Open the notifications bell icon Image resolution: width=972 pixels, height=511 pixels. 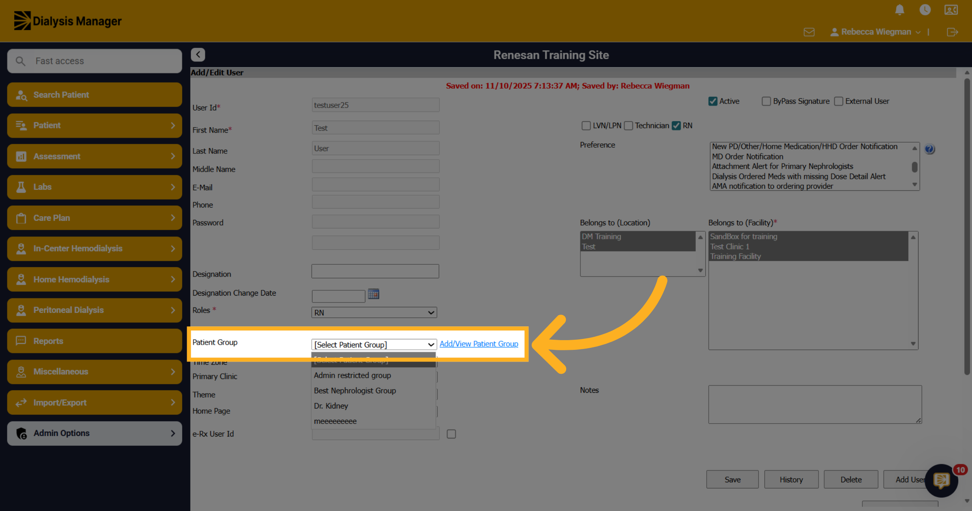[x=900, y=10]
